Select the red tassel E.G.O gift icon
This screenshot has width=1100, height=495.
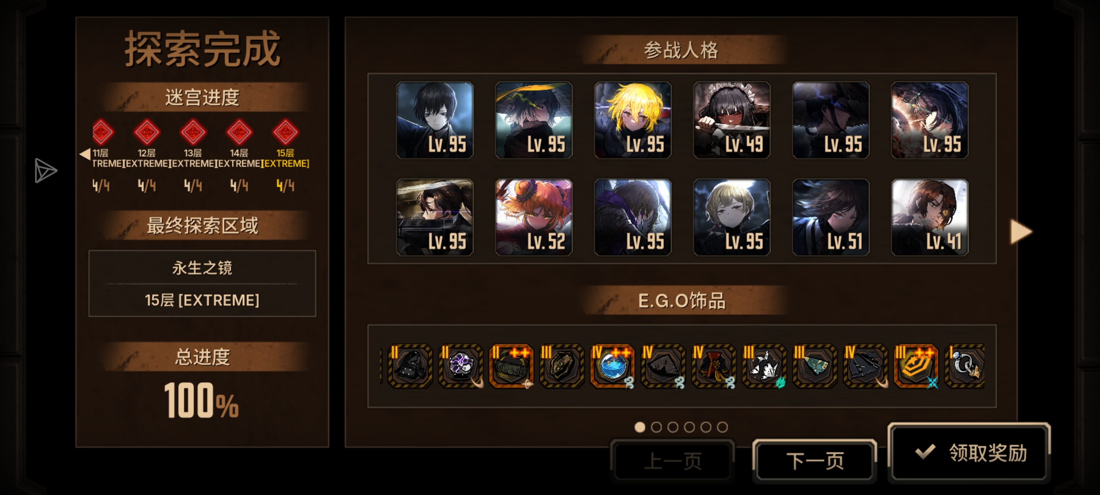click(x=714, y=366)
